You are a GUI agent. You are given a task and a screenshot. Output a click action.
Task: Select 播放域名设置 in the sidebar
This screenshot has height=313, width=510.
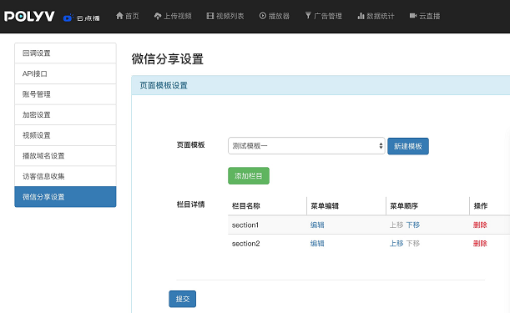click(x=65, y=156)
